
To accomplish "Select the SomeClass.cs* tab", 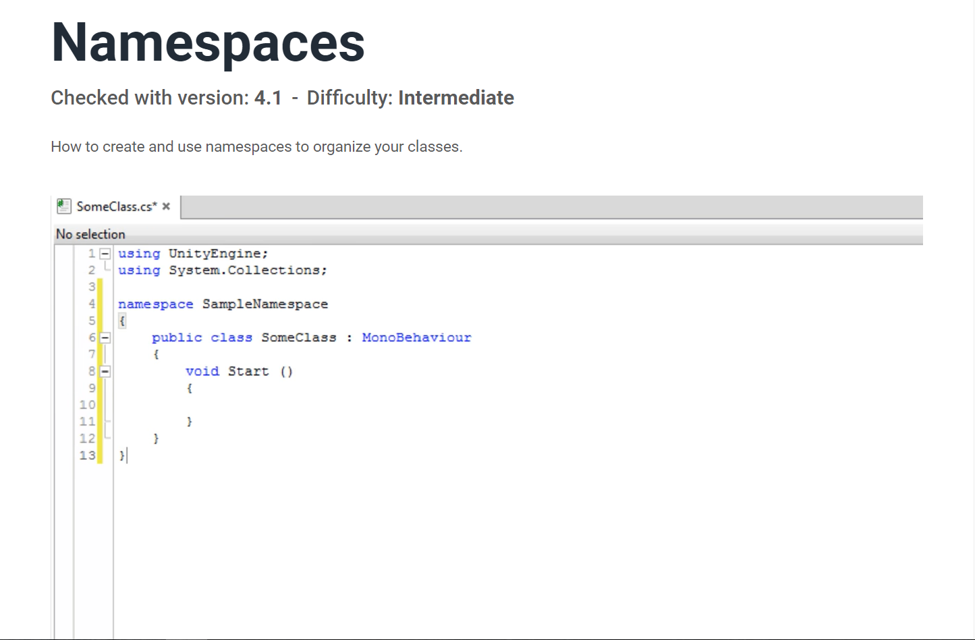I will pos(116,206).
